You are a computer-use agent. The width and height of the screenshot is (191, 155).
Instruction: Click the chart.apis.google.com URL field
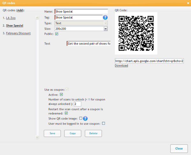pos(149,61)
